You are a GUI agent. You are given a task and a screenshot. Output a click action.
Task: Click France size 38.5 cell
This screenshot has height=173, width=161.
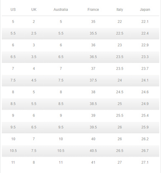click(93, 104)
